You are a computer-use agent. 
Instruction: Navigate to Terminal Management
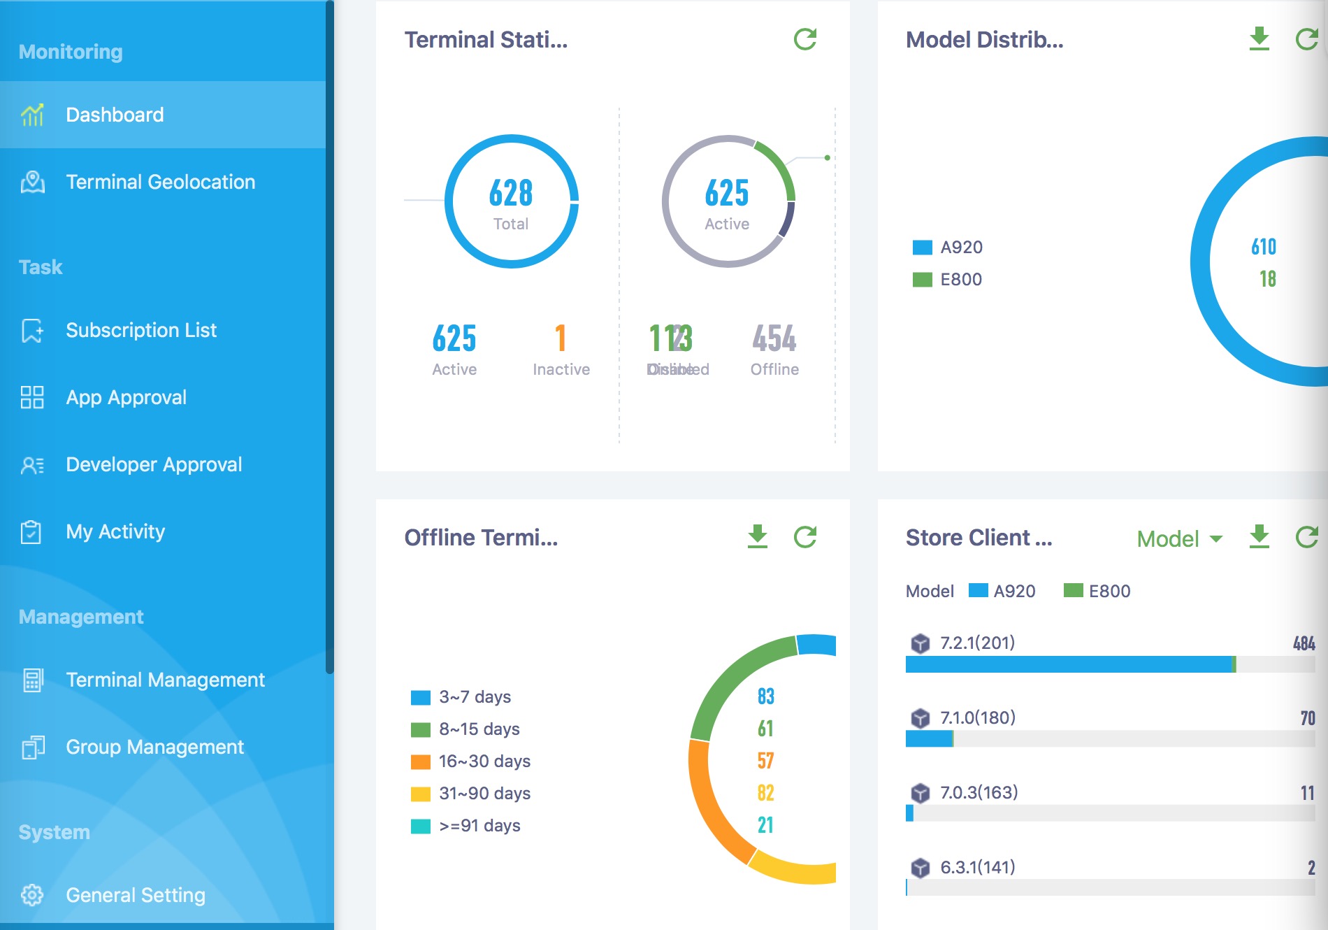tap(165, 680)
